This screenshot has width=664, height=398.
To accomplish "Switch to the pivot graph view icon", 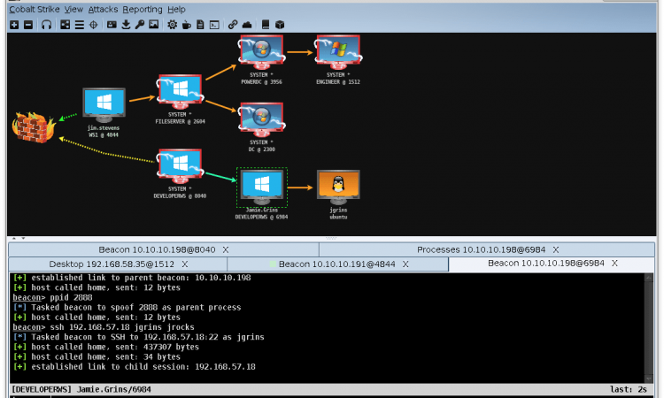I will coord(66,25).
